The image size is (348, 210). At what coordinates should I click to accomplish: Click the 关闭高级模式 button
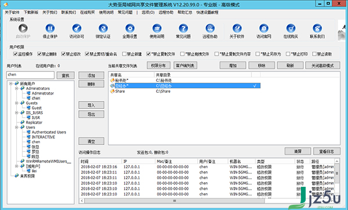pyautogui.click(x=322, y=66)
